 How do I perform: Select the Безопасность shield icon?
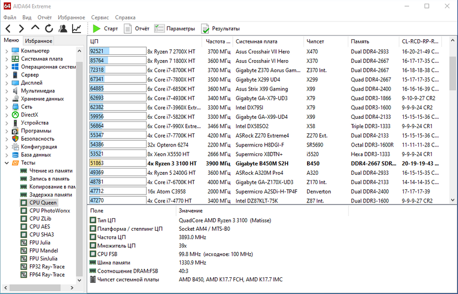point(15,139)
